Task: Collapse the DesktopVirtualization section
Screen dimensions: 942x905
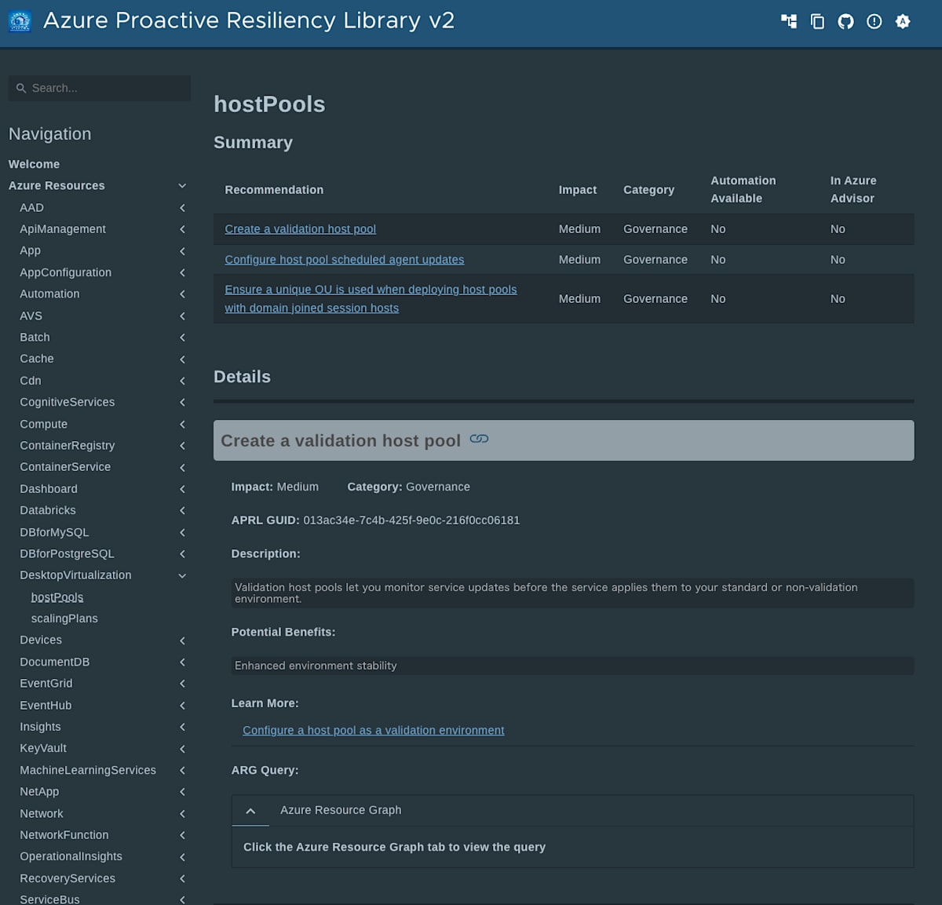Action: (x=182, y=575)
